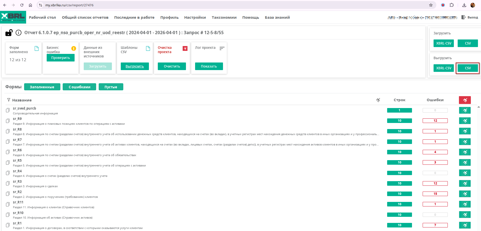Image resolution: width=481 pixels, height=231 pixels.
Task: Click the copy icon next to sr_sved_purcb
Action: pyautogui.click(x=8, y=110)
